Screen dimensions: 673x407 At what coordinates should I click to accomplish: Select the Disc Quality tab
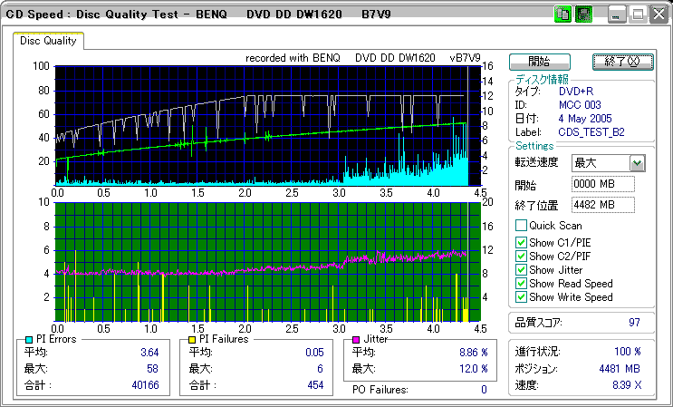coord(49,40)
